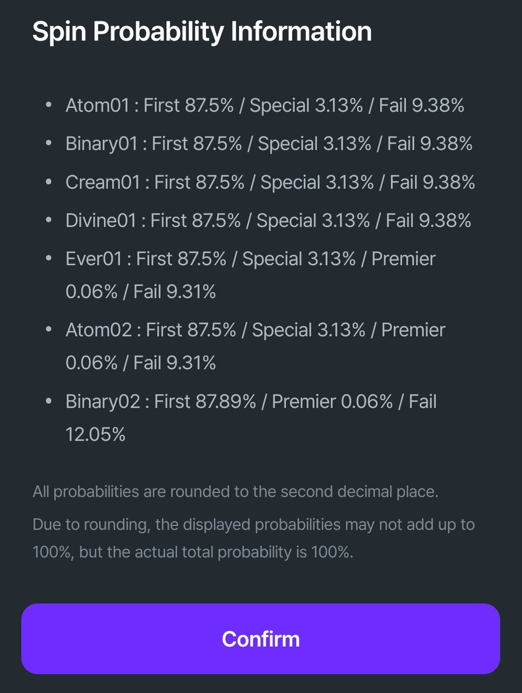Click the bullet point beside Binary01

pos(49,144)
